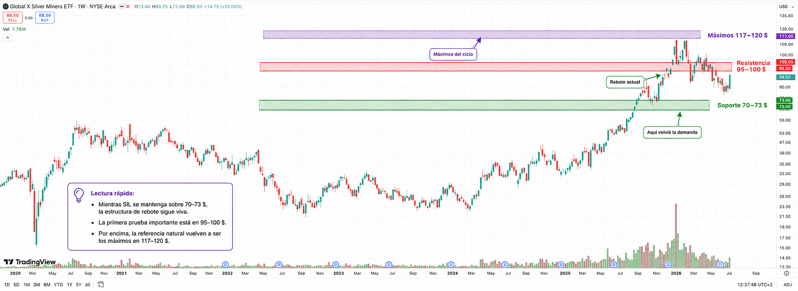
Task: Click the dividend D marker near Jul 2023
Action: click(389, 265)
